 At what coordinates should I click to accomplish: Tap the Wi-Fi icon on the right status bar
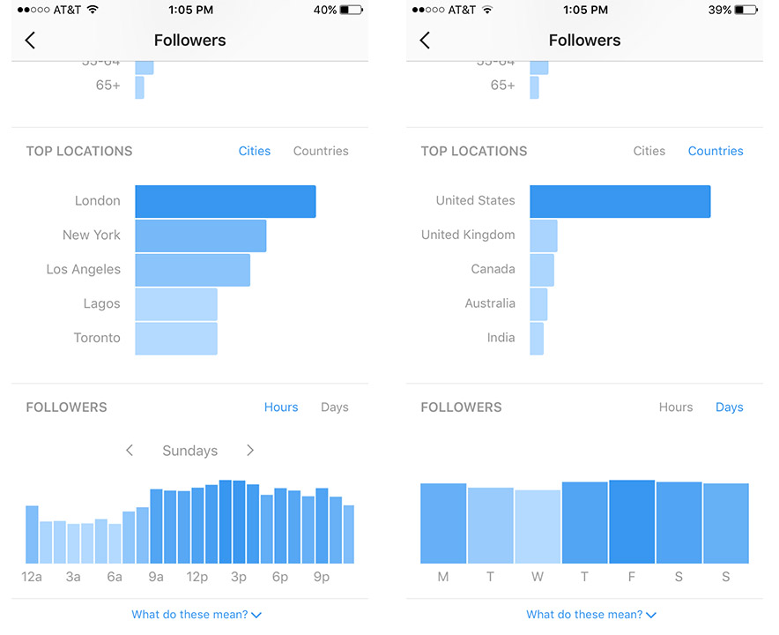488,10
